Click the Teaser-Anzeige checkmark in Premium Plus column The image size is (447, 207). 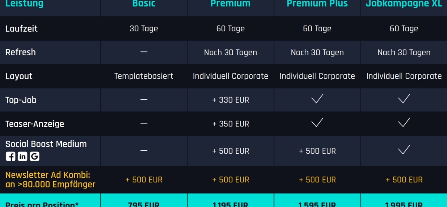point(317,123)
